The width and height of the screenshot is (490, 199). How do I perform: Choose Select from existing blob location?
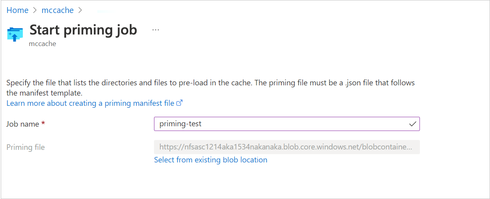[210, 160]
